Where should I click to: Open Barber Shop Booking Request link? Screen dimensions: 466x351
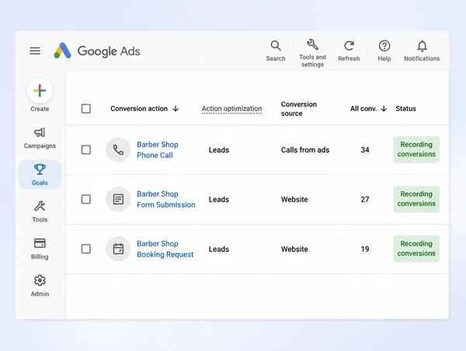click(x=165, y=248)
